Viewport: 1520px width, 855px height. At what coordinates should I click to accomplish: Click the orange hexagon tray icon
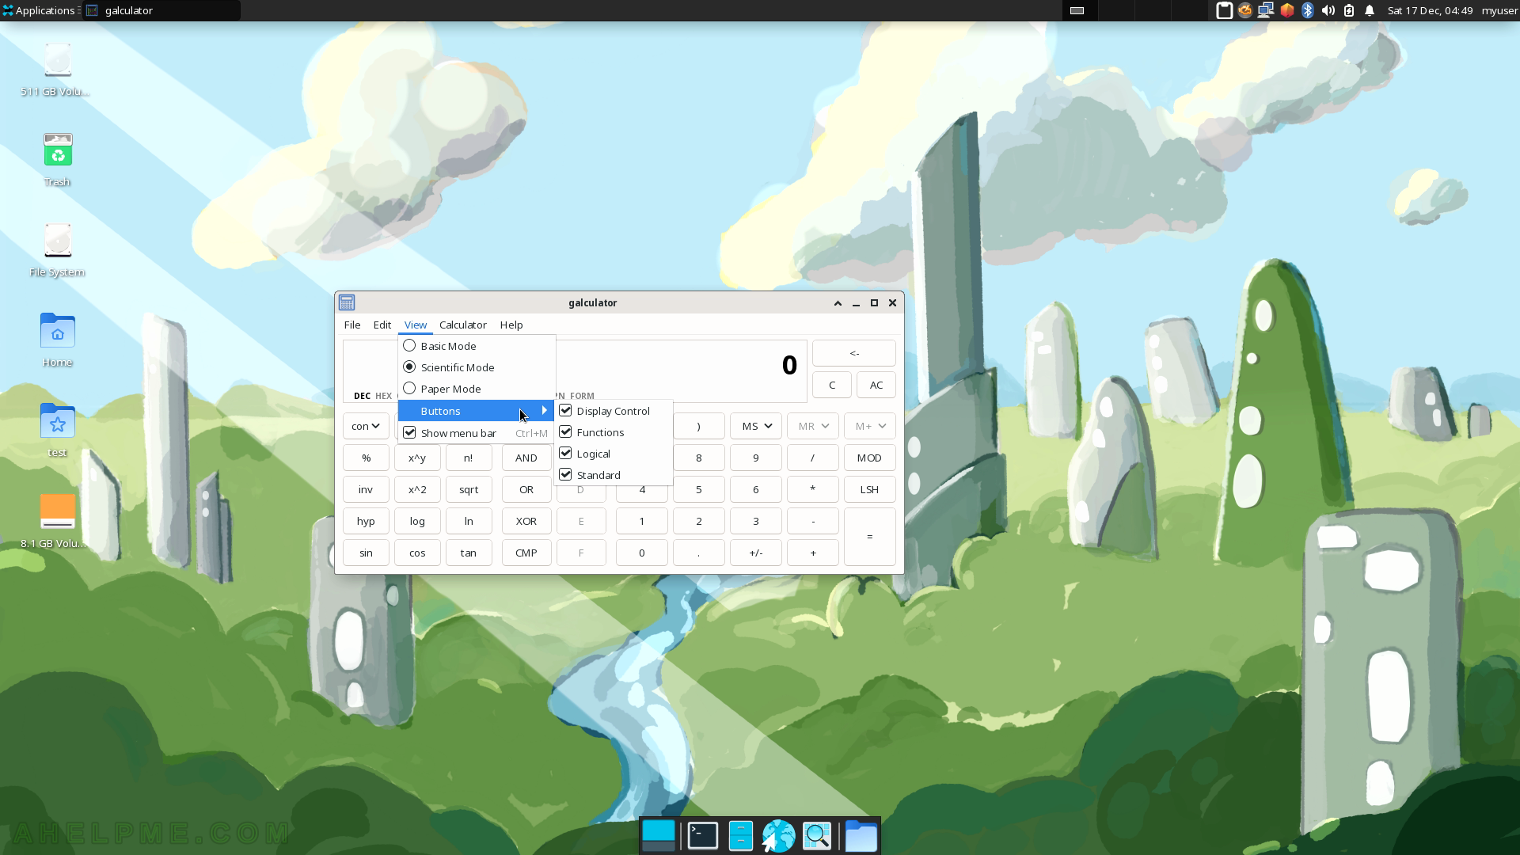pos(1286,10)
